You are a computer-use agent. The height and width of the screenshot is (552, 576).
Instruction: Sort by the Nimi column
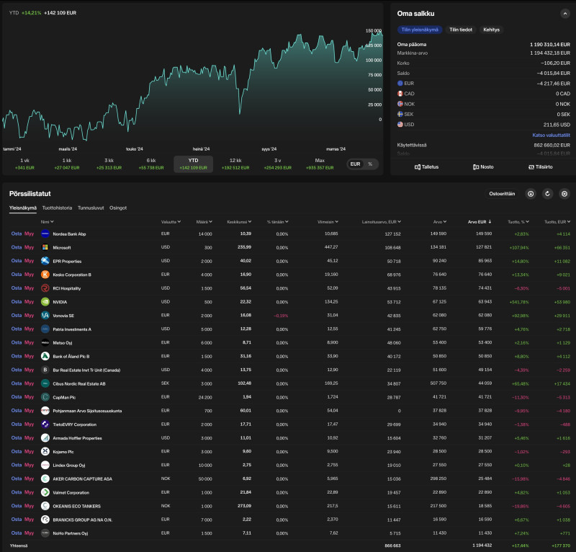click(47, 222)
